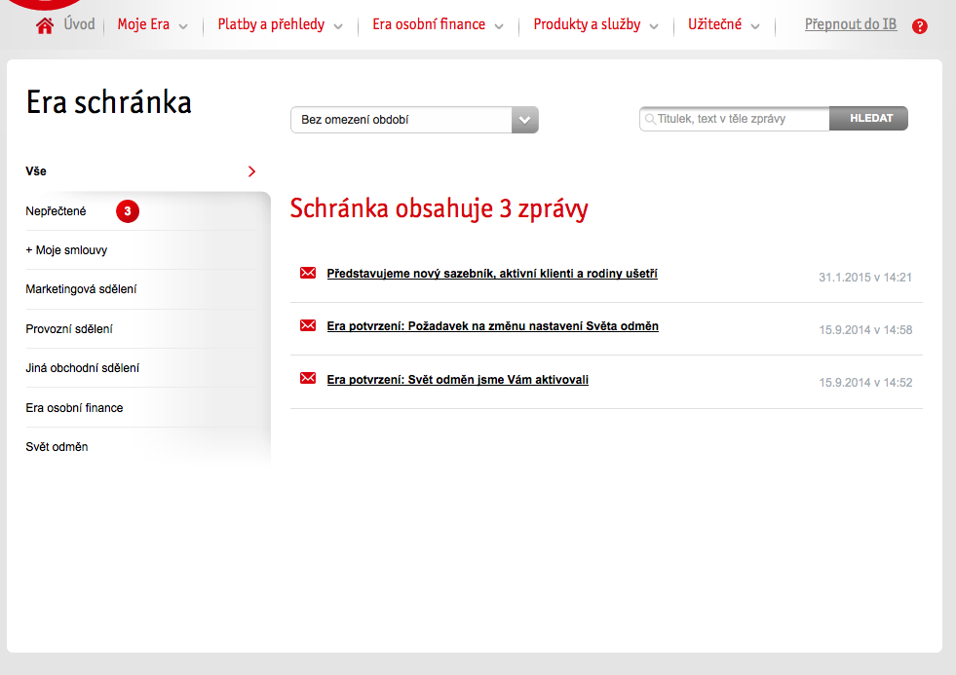Open the Produkty a služby menu

point(587,24)
